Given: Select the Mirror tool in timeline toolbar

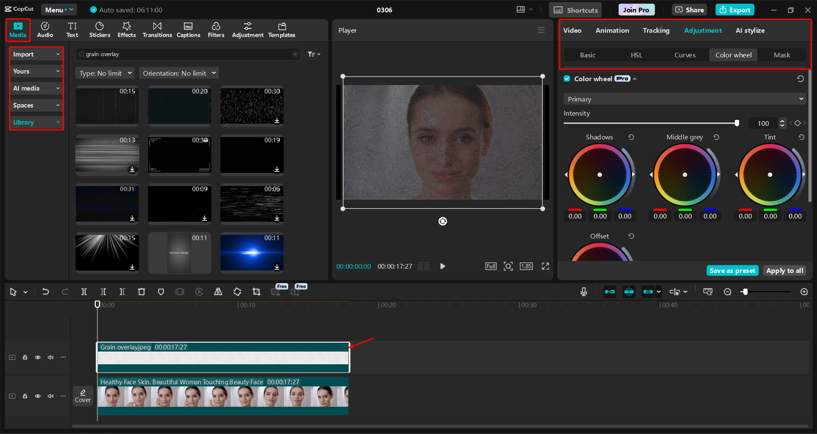Looking at the screenshot, I should pyautogui.click(x=218, y=292).
